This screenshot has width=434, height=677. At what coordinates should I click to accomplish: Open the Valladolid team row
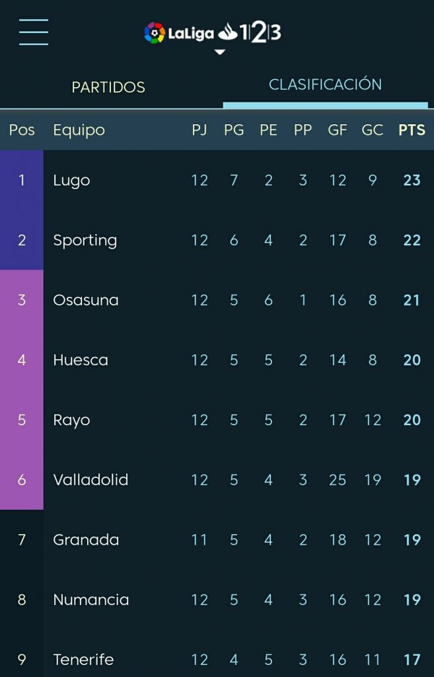pyautogui.click(x=217, y=480)
